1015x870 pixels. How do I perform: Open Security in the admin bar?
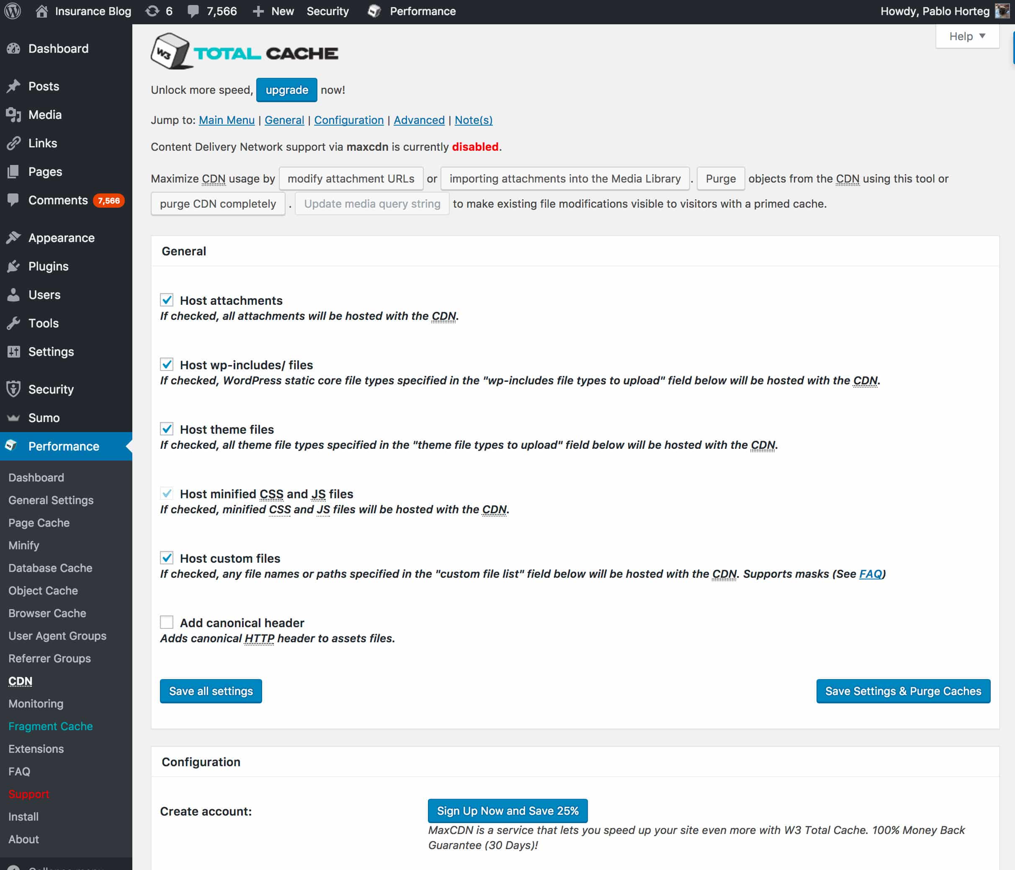pyautogui.click(x=328, y=11)
